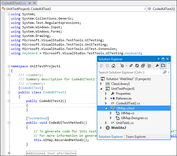The image size is (177, 156).
Task: Collapse the using directives region
Action: point(9,14)
